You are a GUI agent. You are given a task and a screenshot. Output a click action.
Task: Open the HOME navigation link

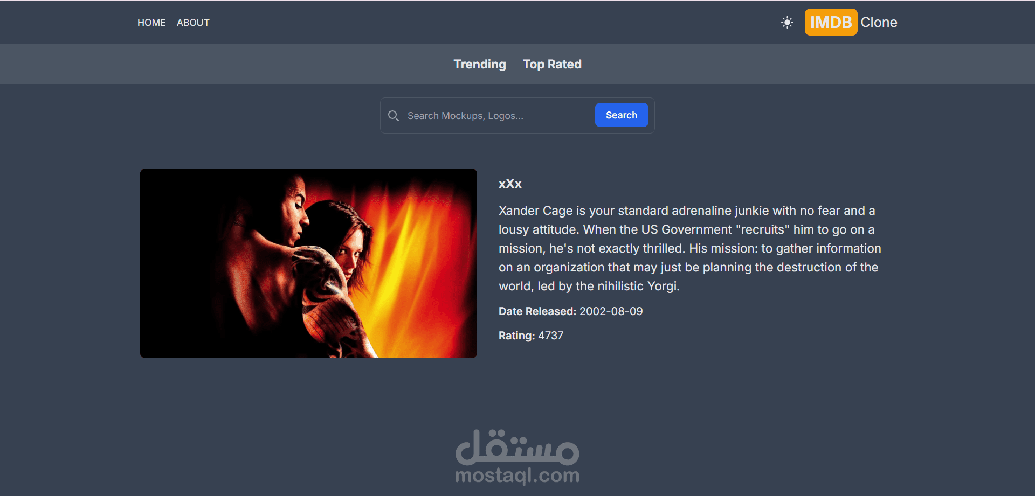(151, 23)
